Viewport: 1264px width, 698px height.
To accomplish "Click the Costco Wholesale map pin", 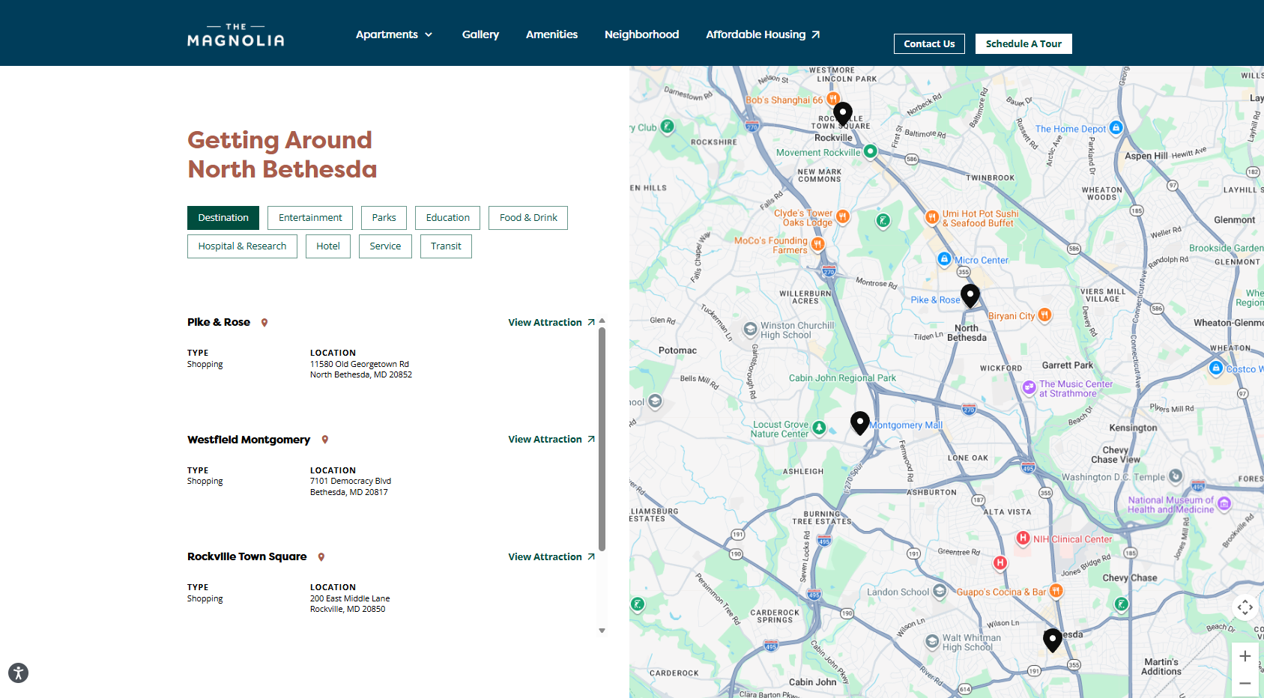I will pyautogui.click(x=1216, y=368).
